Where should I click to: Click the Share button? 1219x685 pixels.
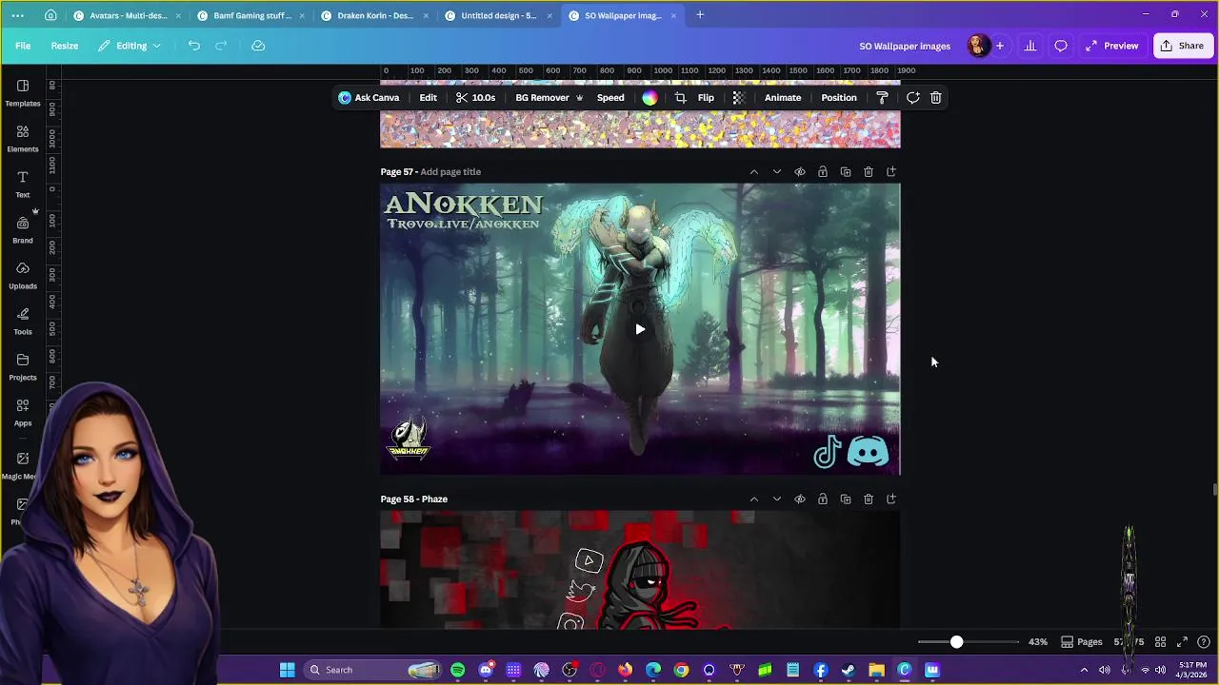point(1182,46)
